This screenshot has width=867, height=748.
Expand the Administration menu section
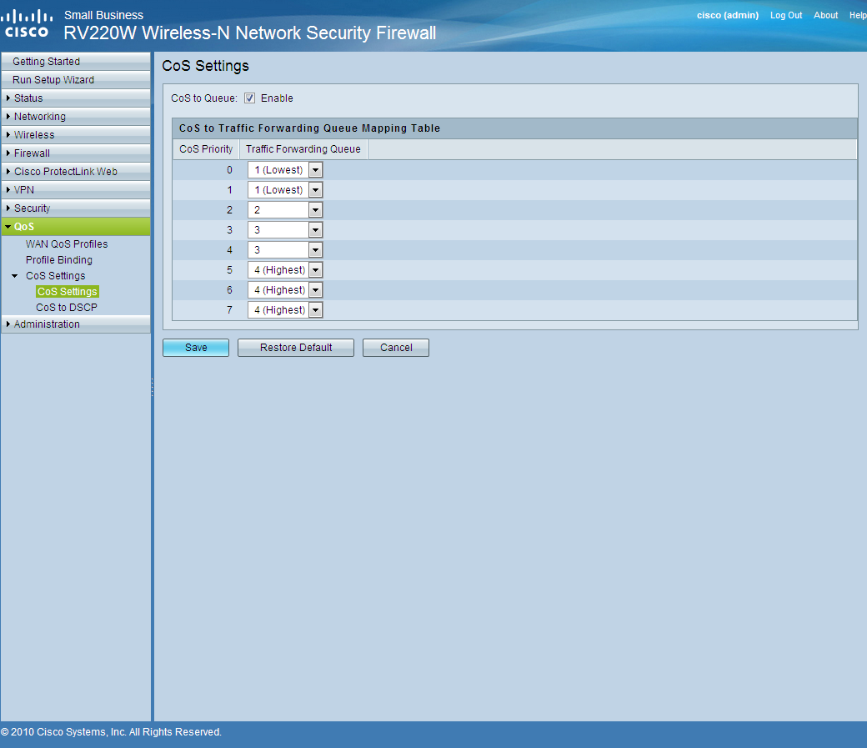point(76,324)
